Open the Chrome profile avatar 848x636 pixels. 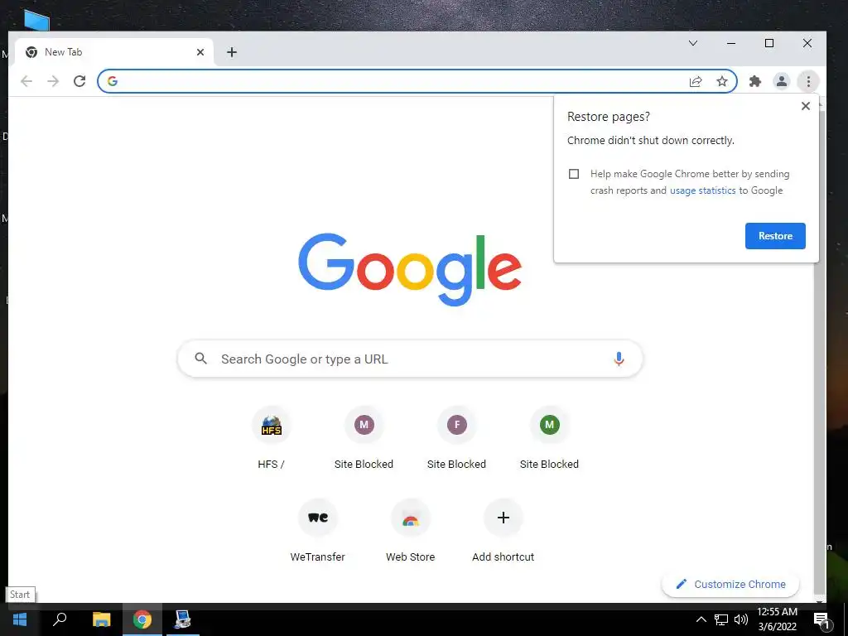pos(782,81)
